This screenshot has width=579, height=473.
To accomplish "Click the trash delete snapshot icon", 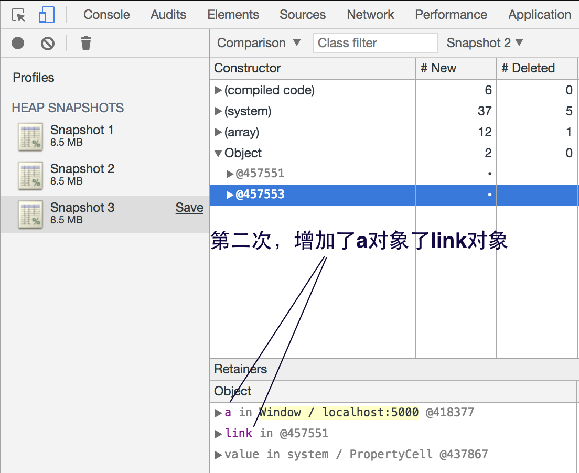I will [x=85, y=44].
